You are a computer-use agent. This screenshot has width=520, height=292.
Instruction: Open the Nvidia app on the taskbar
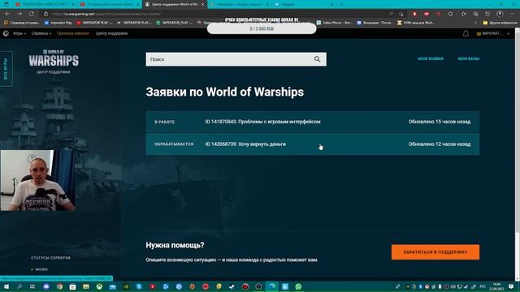pos(126,286)
